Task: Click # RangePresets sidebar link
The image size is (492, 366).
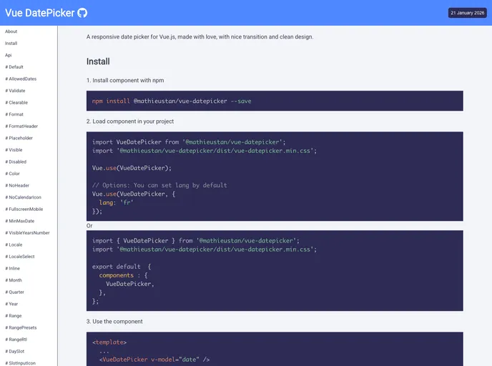Action: coord(21,327)
